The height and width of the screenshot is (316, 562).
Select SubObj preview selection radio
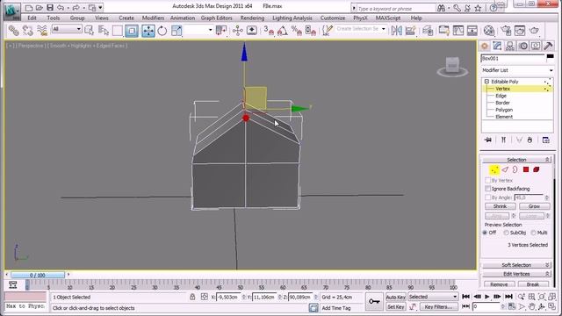tap(506, 233)
